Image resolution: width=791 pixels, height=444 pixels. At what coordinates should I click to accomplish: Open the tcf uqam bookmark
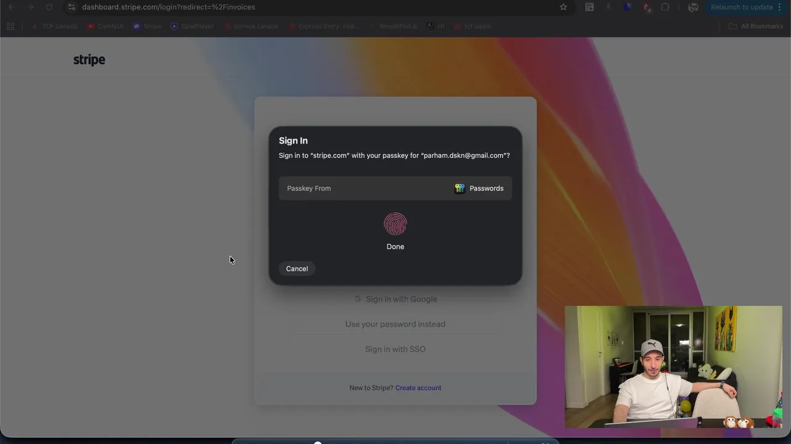(472, 27)
